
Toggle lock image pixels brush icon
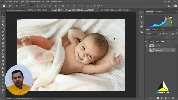(x=154, y=41)
